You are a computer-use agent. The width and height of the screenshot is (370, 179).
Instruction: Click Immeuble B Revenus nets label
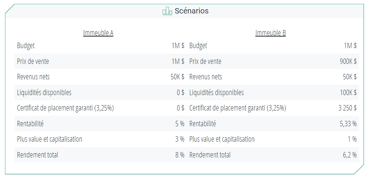click(205, 77)
